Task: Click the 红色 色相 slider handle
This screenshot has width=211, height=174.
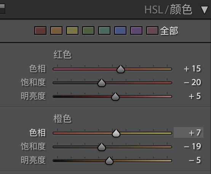Action: click(121, 69)
